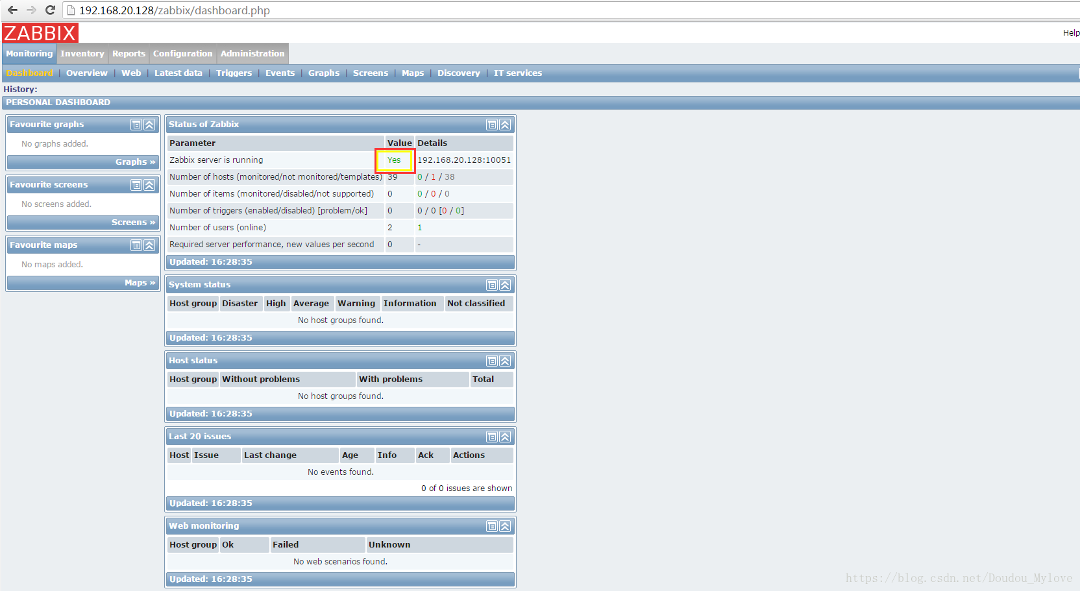The image size is (1080, 591).
Task: Collapse the Last 20 issues widget
Action: (505, 437)
